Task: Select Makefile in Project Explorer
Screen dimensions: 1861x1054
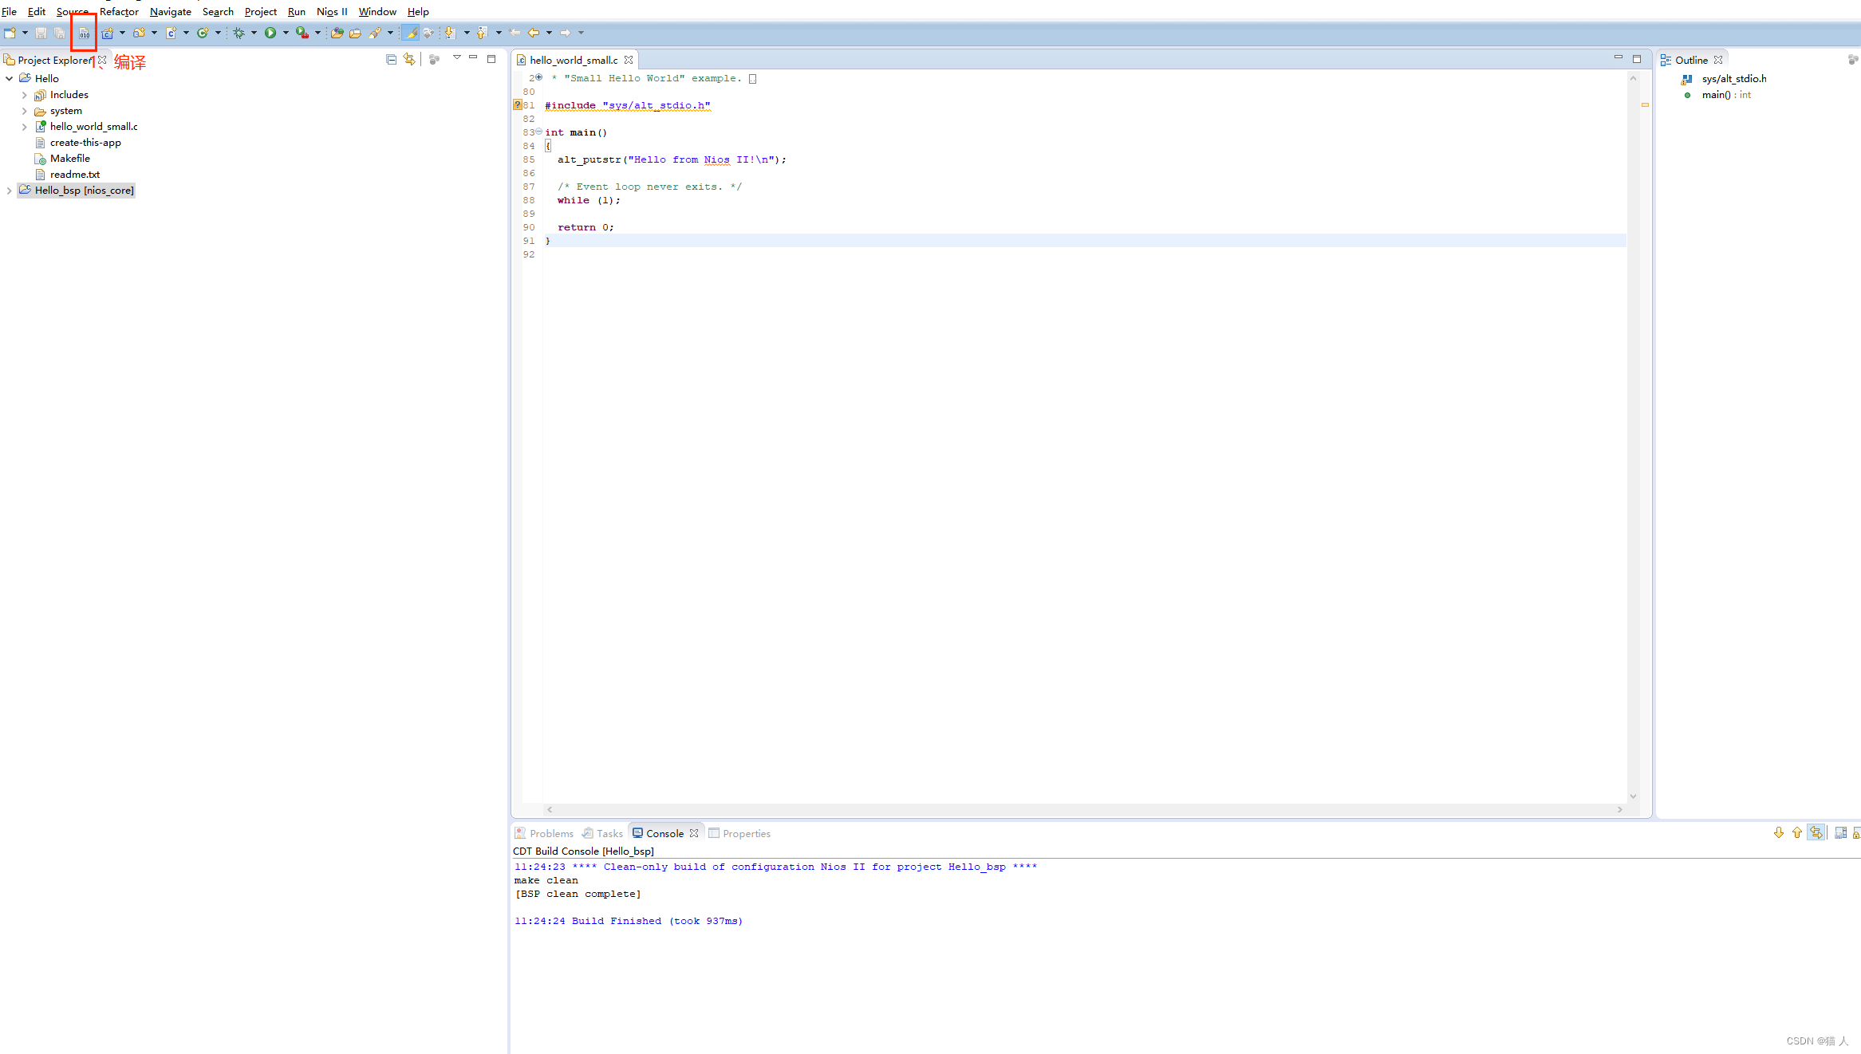Action: click(70, 159)
